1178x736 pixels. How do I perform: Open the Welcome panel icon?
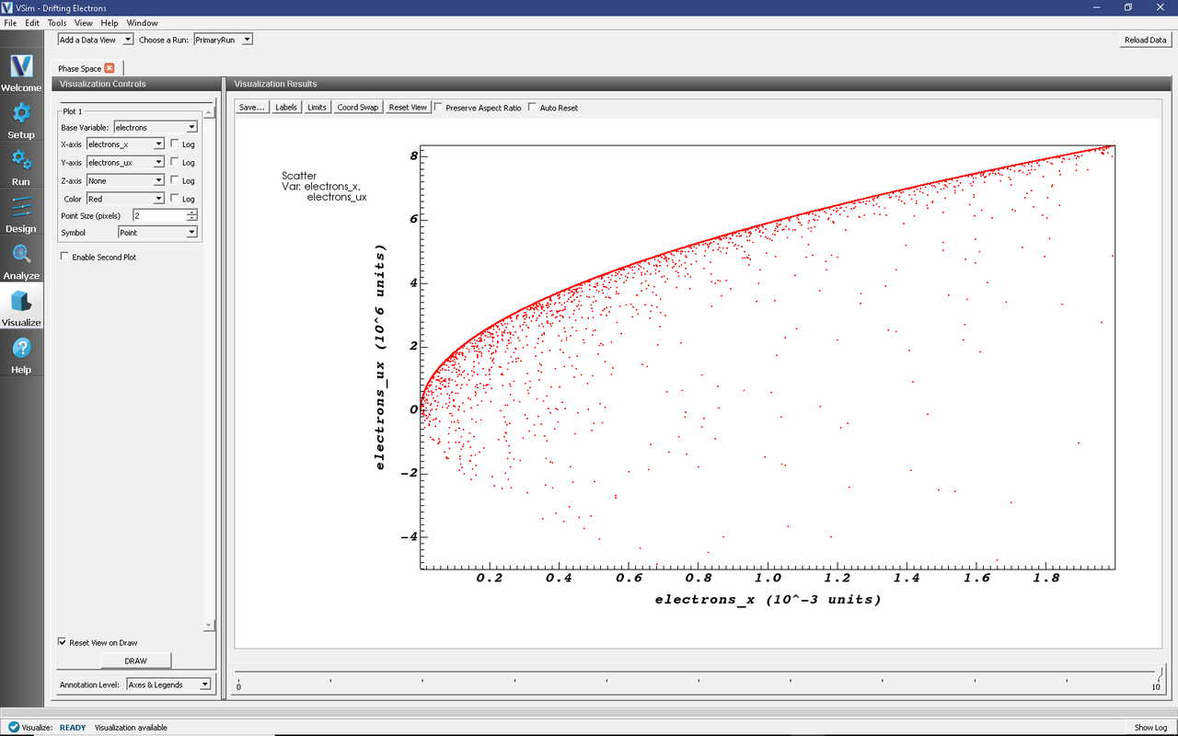(21, 67)
